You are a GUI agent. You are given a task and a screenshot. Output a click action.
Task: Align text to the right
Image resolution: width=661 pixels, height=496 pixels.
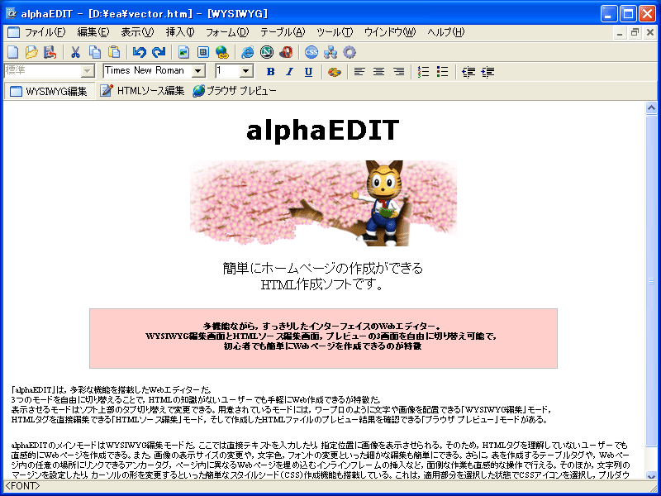398,72
